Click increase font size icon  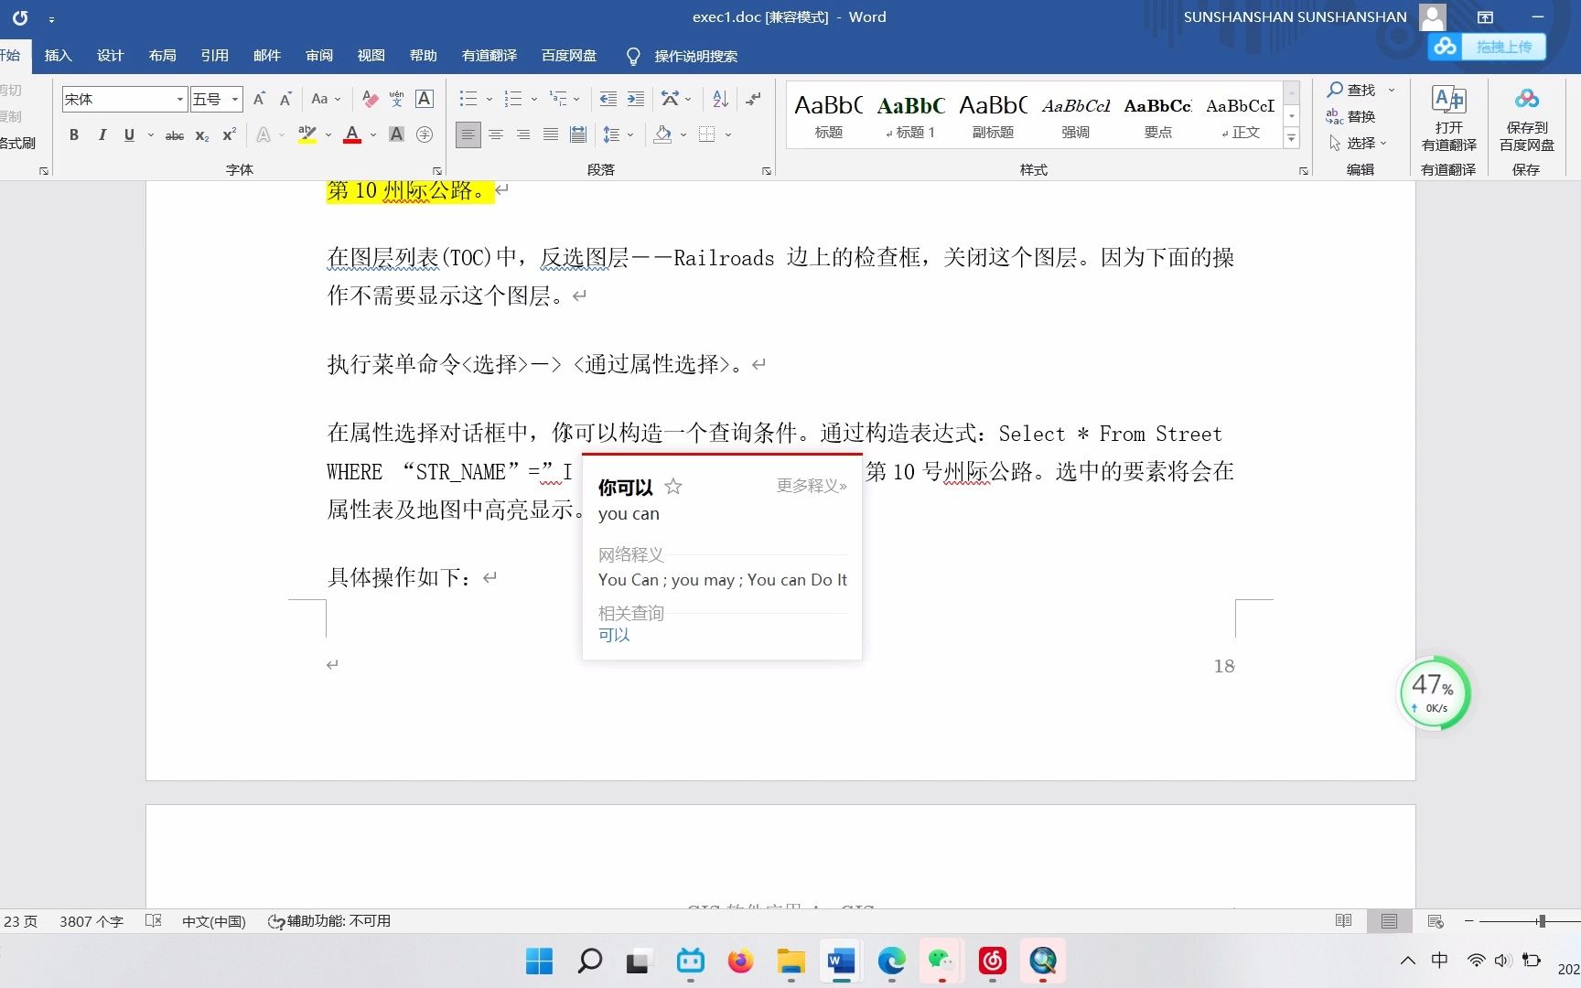point(259,99)
